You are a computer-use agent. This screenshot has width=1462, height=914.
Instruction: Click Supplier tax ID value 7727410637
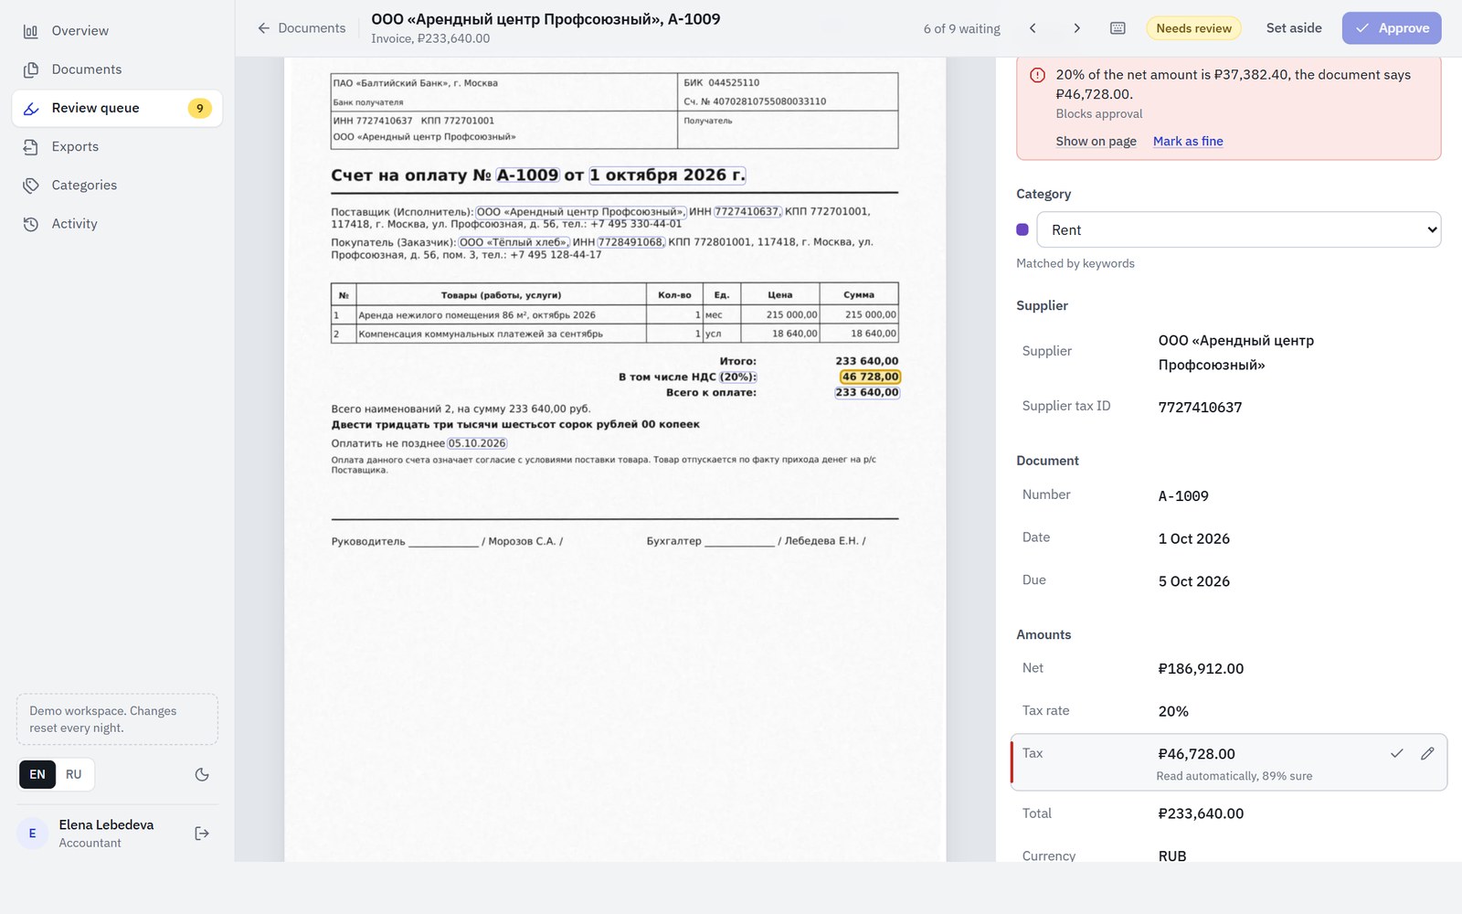tap(1200, 408)
